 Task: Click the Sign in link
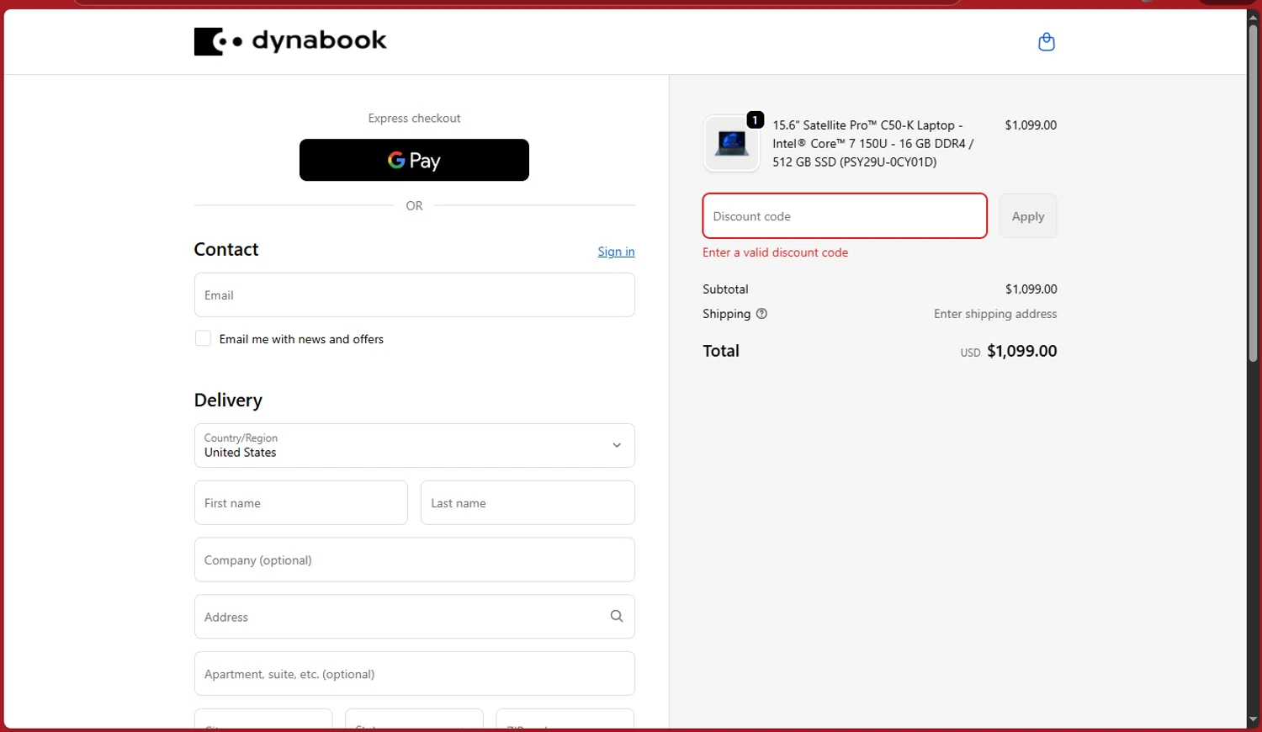pyautogui.click(x=616, y=252)
